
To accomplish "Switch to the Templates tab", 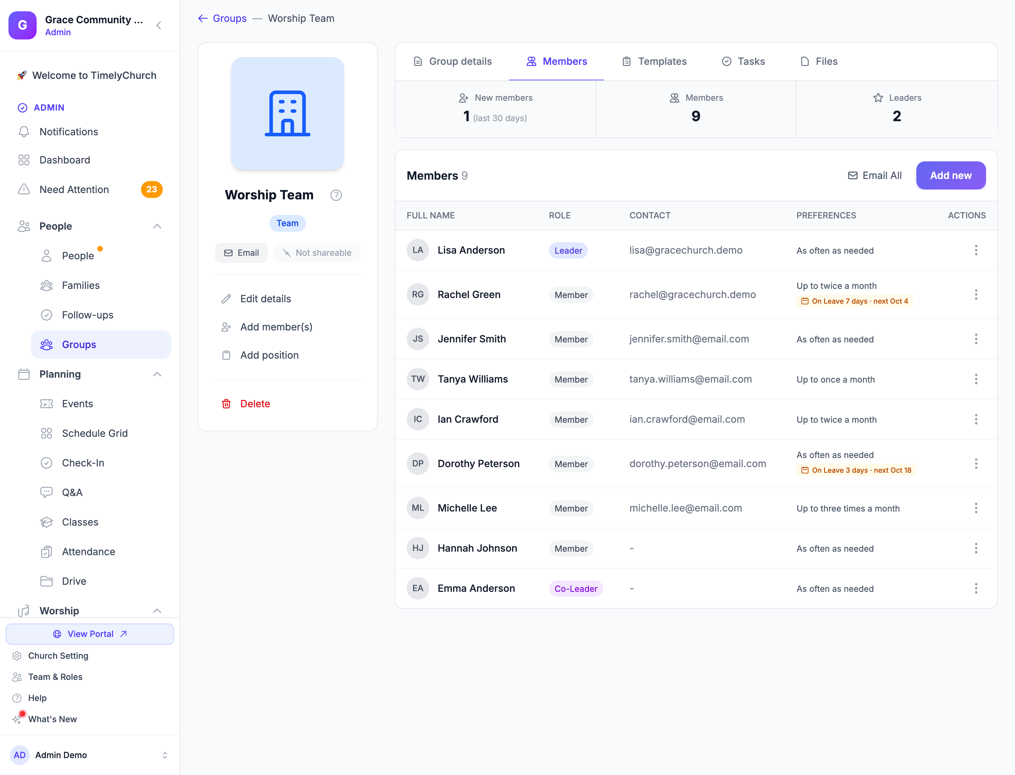I will click(654, 61).
